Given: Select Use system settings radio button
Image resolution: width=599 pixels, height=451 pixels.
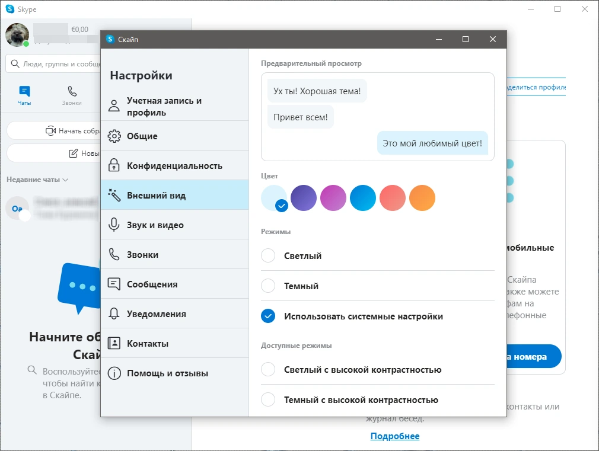Looking at the screenshot, I should click(268, 316).
